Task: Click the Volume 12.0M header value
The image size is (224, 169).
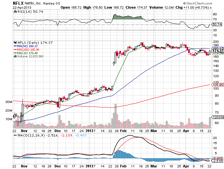Action: coord(161,8)
